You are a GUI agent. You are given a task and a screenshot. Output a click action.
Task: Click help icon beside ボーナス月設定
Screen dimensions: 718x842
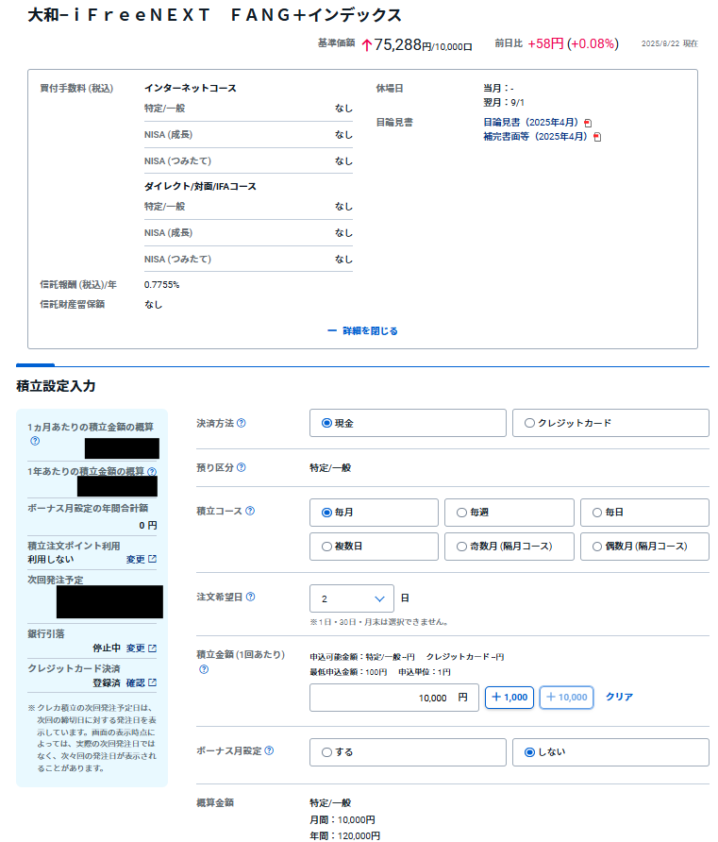click(270, 750)
